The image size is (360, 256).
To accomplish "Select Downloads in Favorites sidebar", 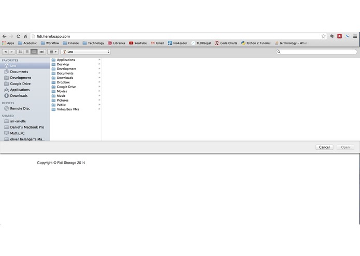I will [x=25, y=95].
